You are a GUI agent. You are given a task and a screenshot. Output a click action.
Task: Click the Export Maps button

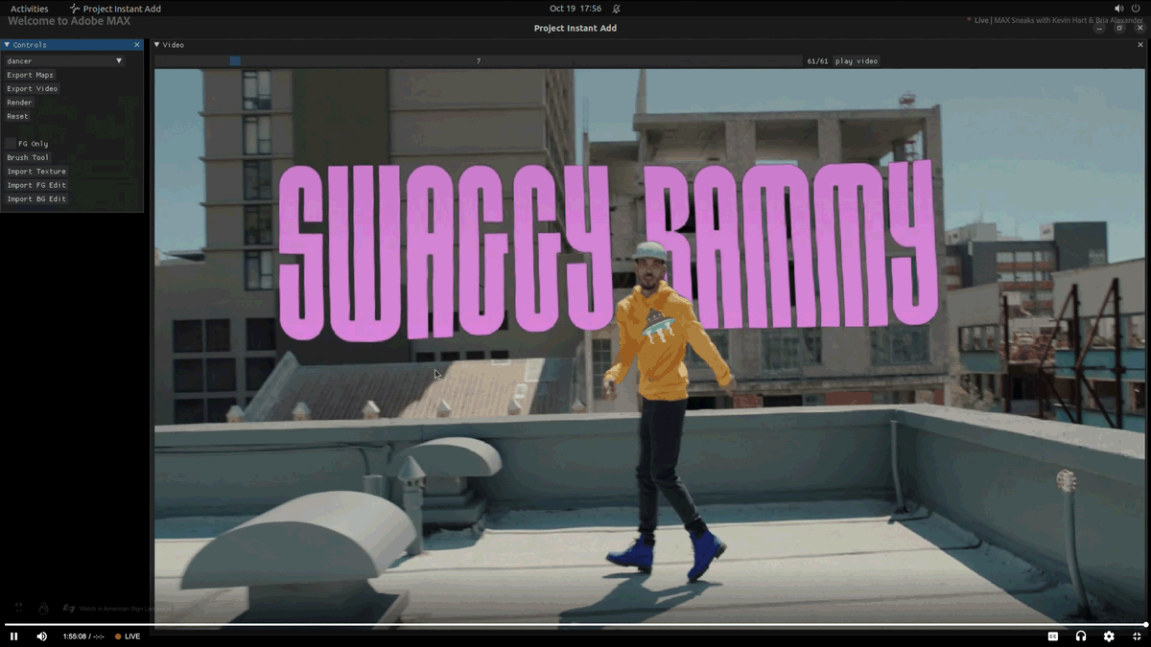pyautogui.click(x=31, y=75)
